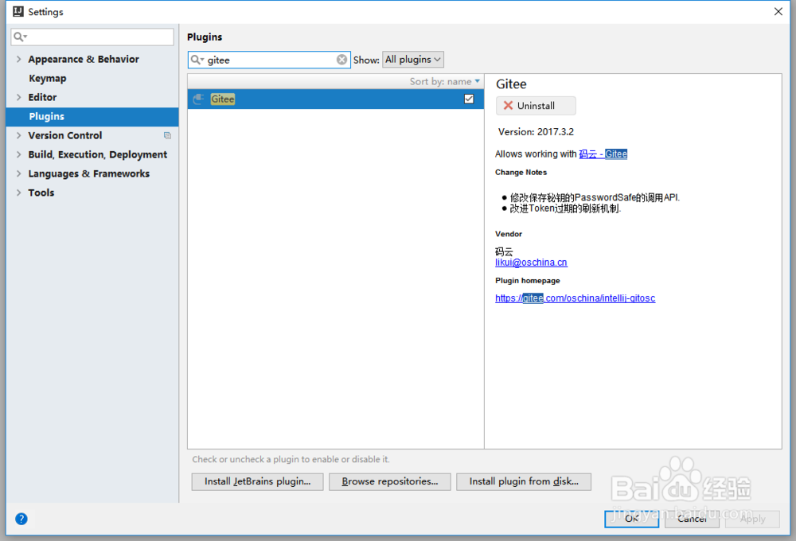796x541 pixels.
Task: Click the IntelliJ Settings window icon
Action: (18, 11)
